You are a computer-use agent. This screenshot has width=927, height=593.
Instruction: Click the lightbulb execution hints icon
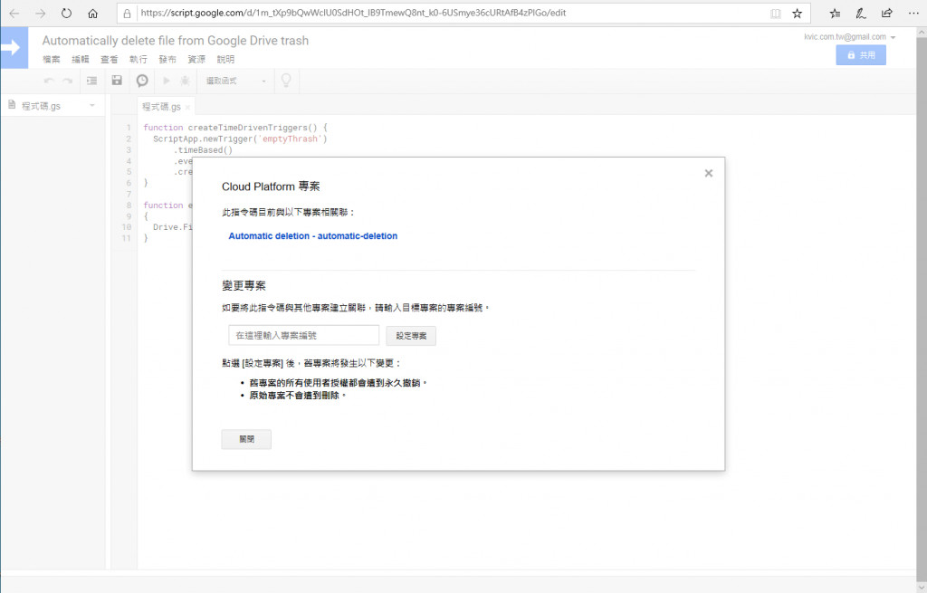[286, 81]
